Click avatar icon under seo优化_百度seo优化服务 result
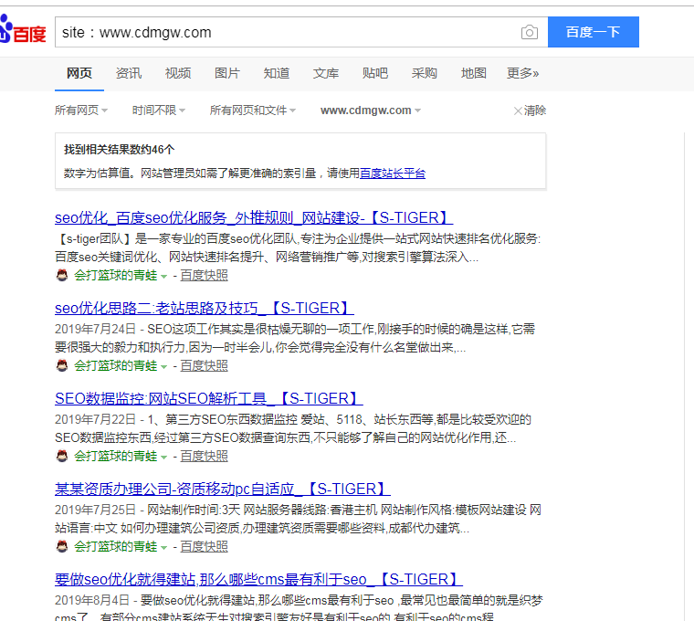The width and height of the screenshot is (694, 621). 62,275
